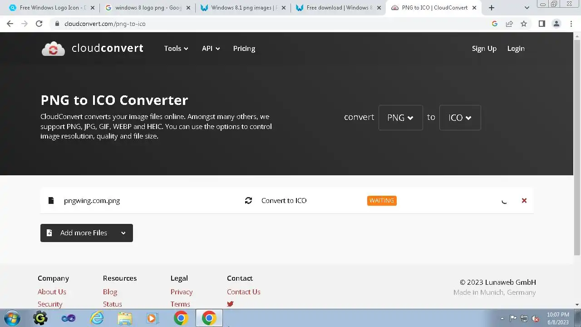Open the Windows Start menu orb
This screenshot has width=581, height=327.
click(12, 318)
